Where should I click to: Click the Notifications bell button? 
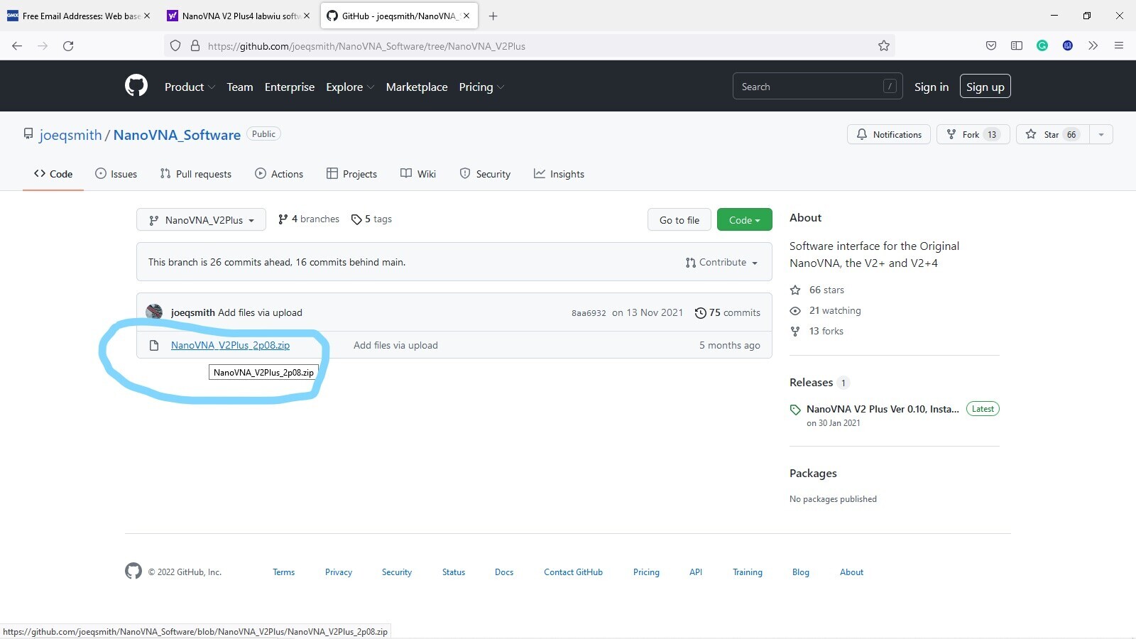889,134
